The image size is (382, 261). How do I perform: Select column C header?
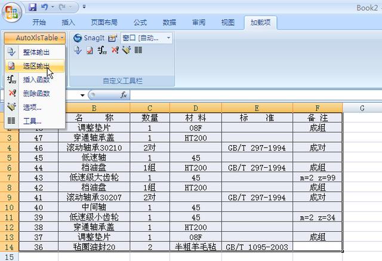click(x=150, y=108)
